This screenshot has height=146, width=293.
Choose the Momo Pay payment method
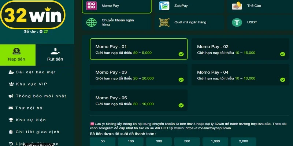click(x=116, y=6)
